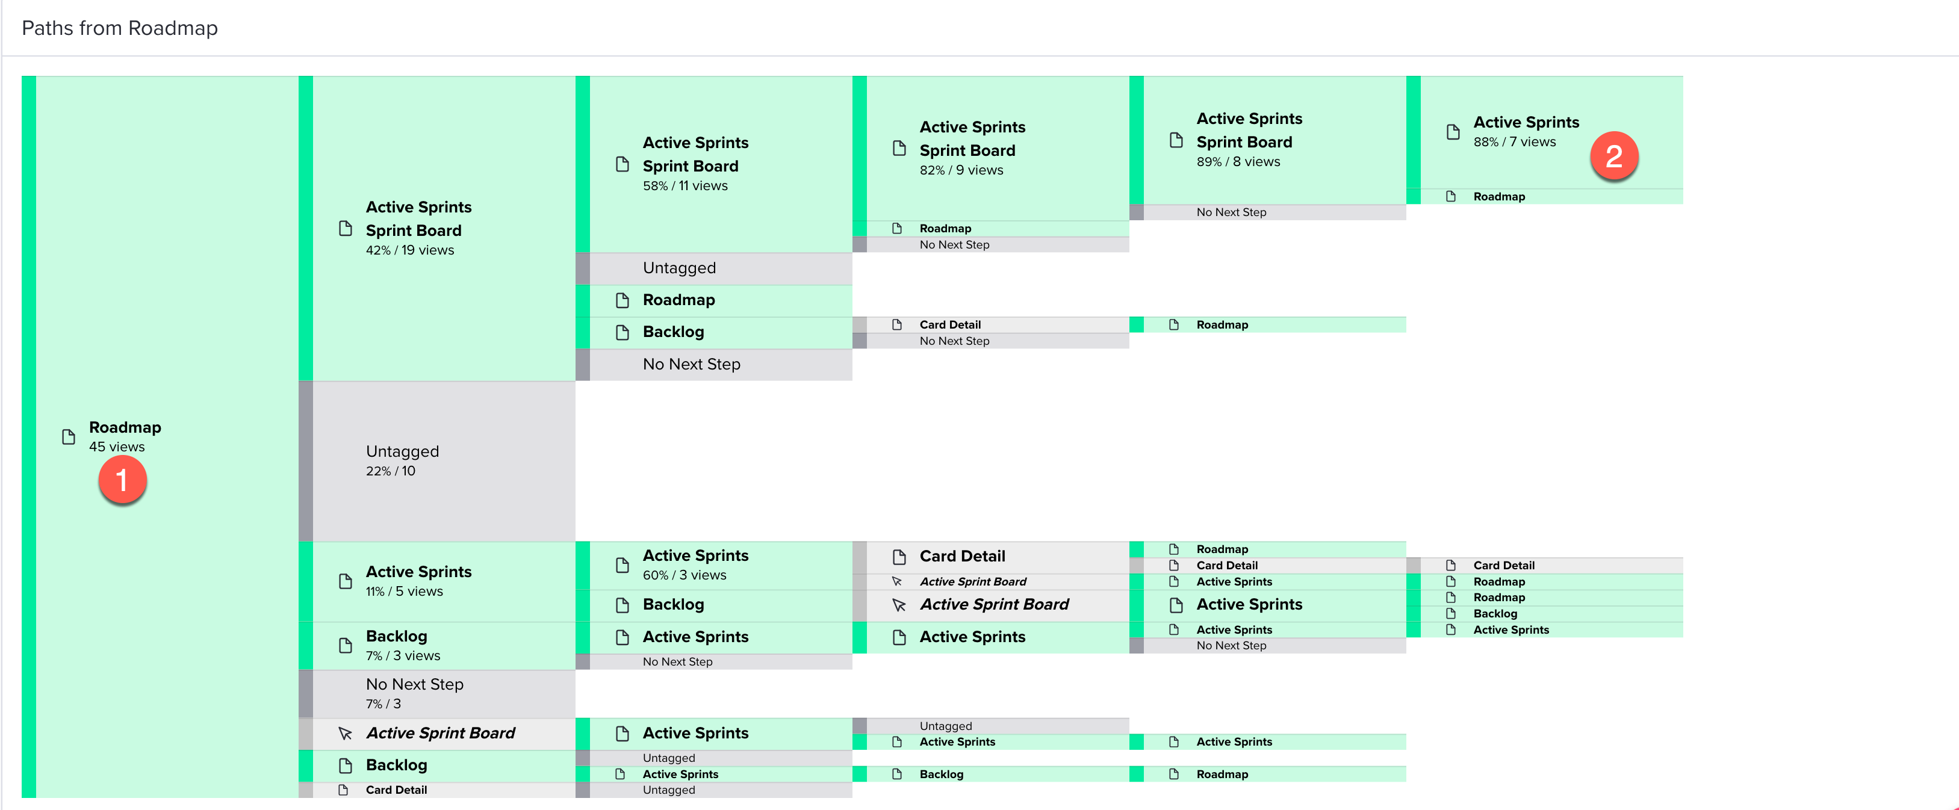The height and width of the screenshot is (810, 1959).
Task: Click the large cursor icon beside Active Sprint Board in fourth column
Action: pos(899,605)
